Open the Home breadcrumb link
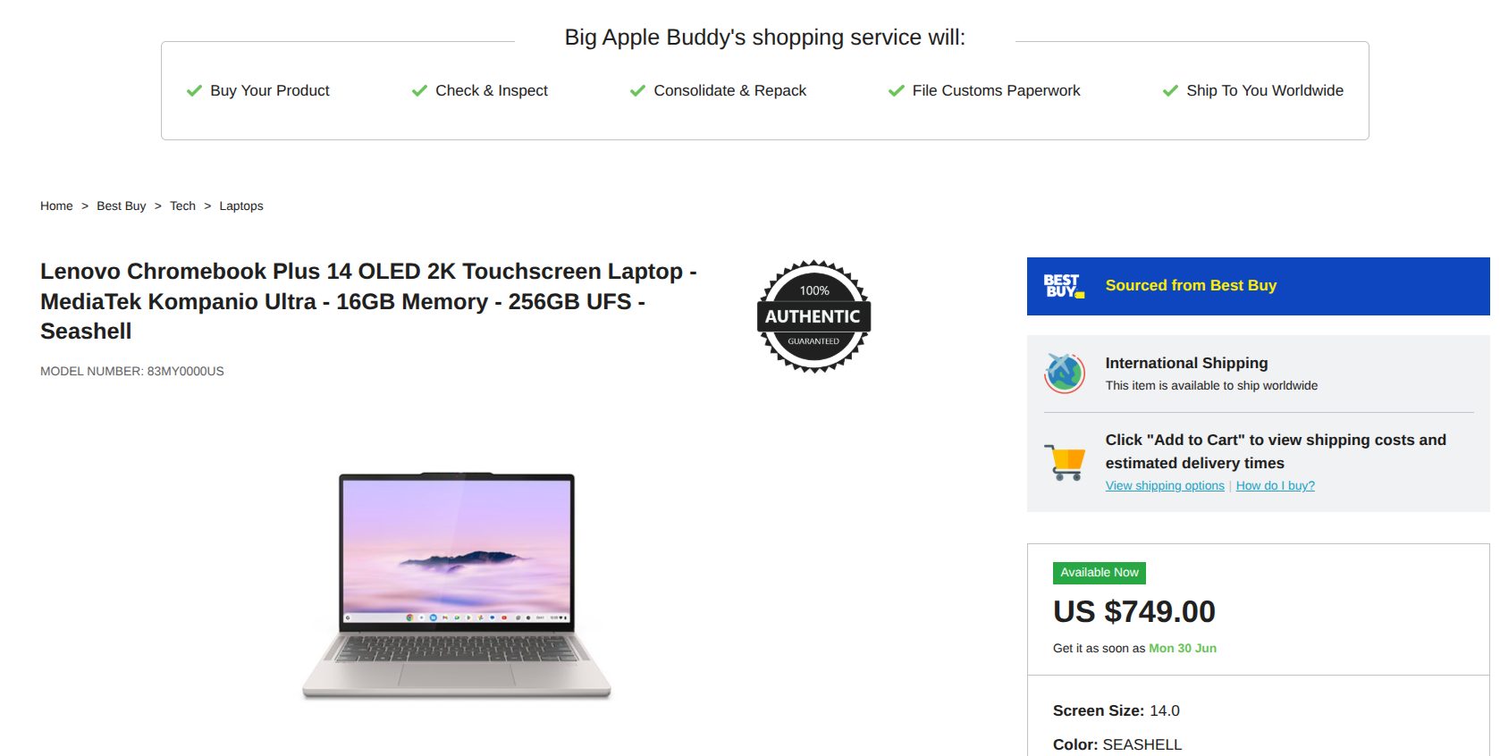The image size is (1500, 756). [x=56, y=206]
